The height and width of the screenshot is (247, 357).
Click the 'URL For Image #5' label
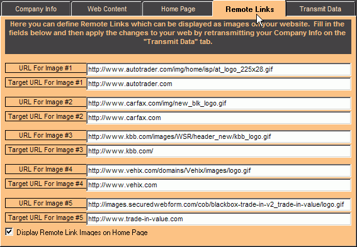(45, 203)
